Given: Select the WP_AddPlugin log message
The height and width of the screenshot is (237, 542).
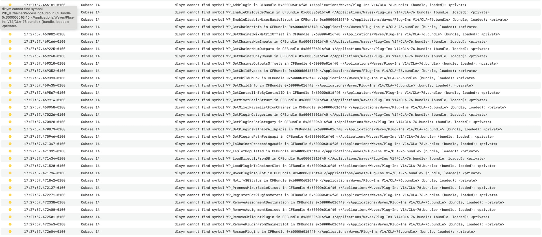Looking at the screenshot, I should pyautogui.click(x=321, y=5).
